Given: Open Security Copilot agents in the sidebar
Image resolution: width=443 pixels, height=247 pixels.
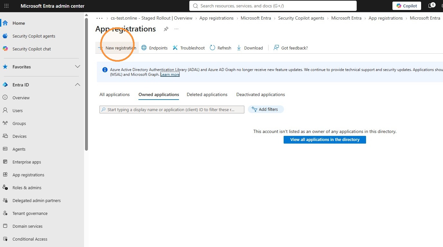Looking at the screenshot, I should point(34,36).
